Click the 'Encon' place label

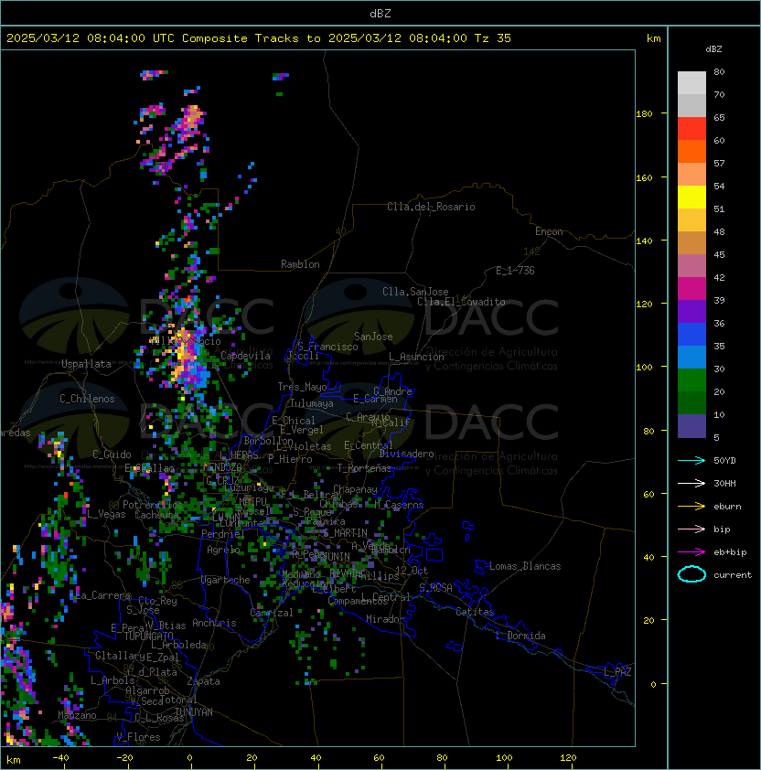(x=549, y=231)
